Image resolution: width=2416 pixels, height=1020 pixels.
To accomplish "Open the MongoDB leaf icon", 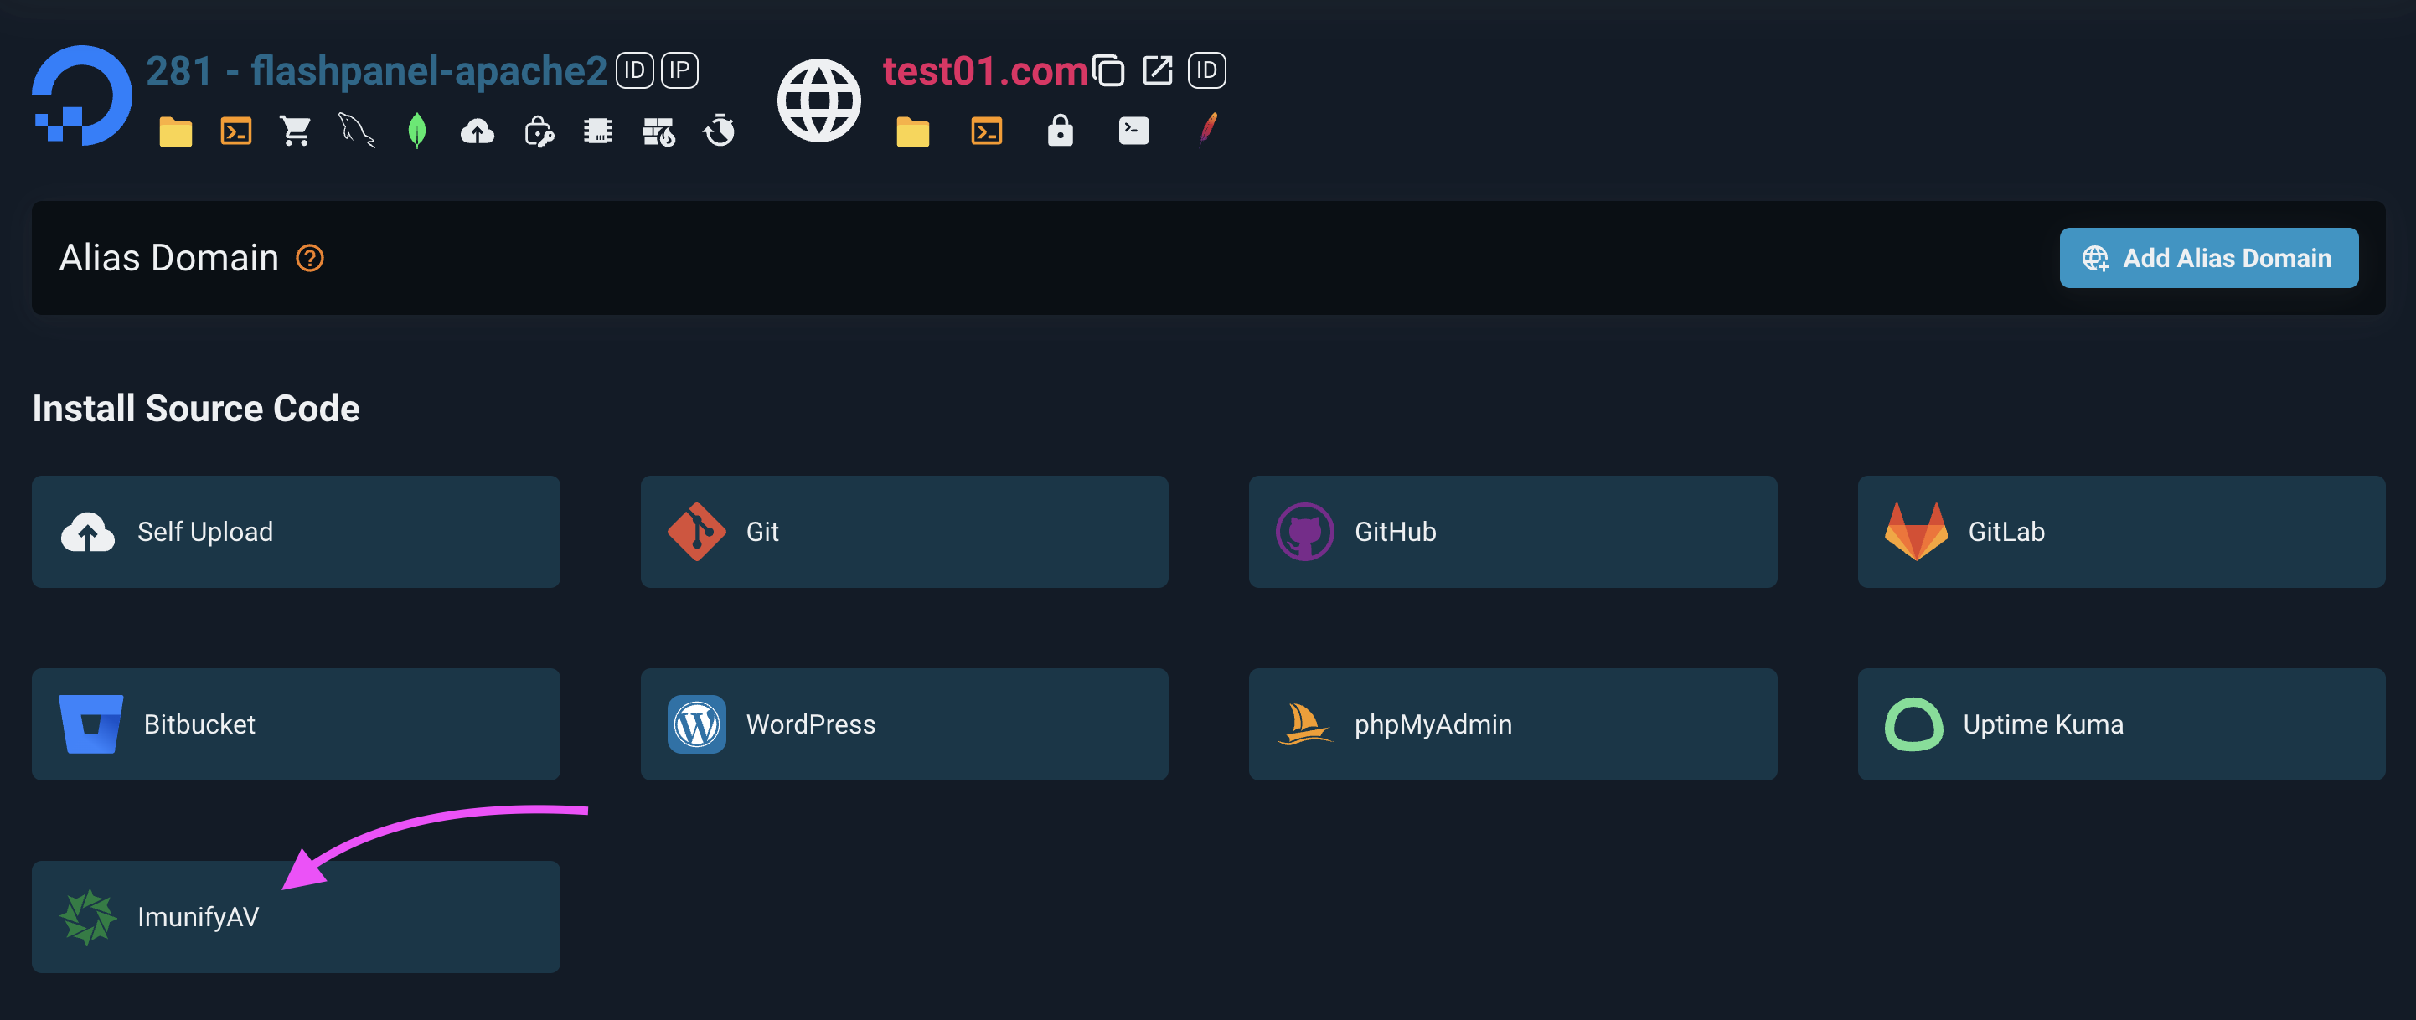I will [417, 131].
